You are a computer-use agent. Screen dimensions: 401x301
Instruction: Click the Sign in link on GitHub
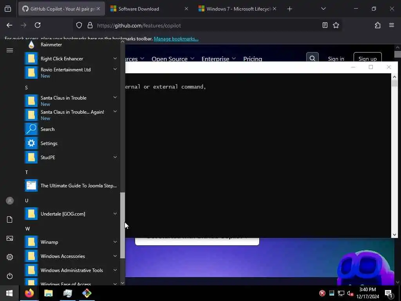pyautogui.click(x=336, y=59)
